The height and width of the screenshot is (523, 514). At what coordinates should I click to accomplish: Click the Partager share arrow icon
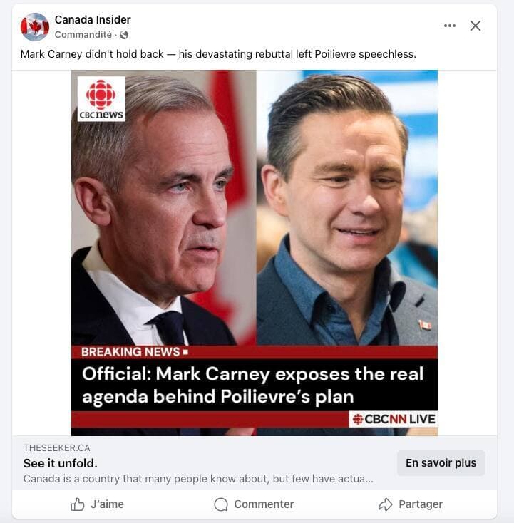(x=386, y=504)
